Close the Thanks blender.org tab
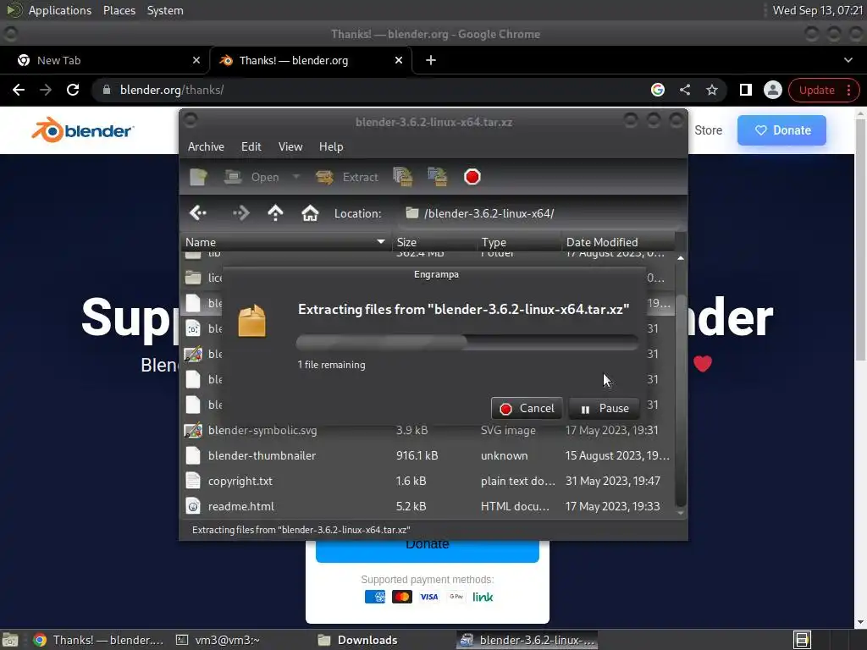This screenshot has height=650, width=867. pyautogui.click(x=399, y=60)
